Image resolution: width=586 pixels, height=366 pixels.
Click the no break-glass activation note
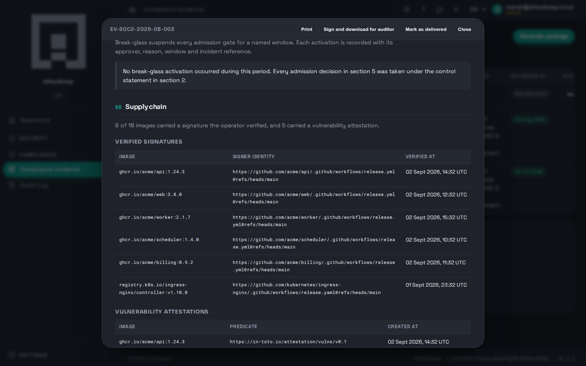pyautogui.click(x=293, y=76)
